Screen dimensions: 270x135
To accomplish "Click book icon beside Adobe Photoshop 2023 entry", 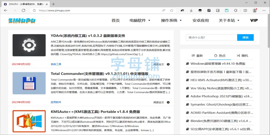I will click(x=187, y=96).
